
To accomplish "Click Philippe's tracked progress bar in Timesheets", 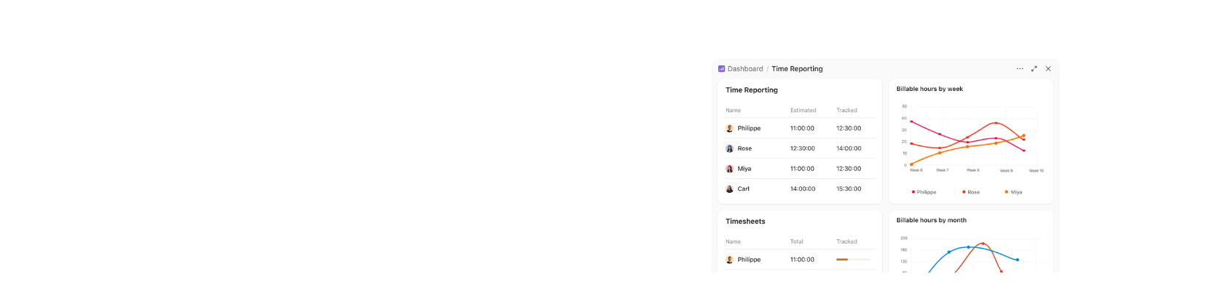I will pos(853,260).
